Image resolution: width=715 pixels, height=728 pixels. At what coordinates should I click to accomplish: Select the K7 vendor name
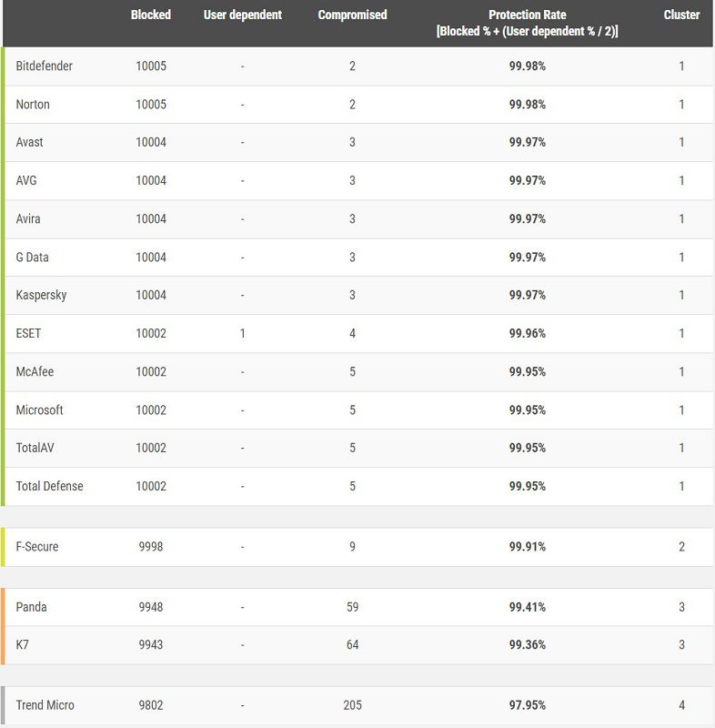22,645
